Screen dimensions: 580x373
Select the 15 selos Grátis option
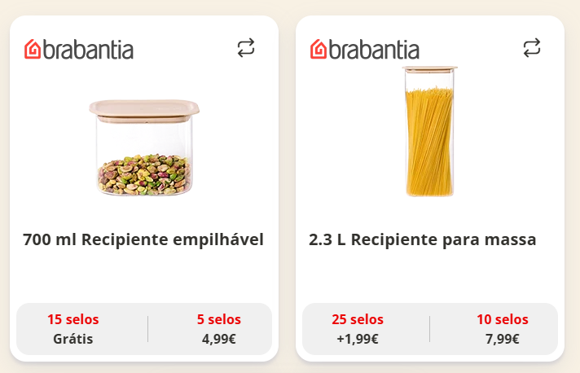(73, 329)
